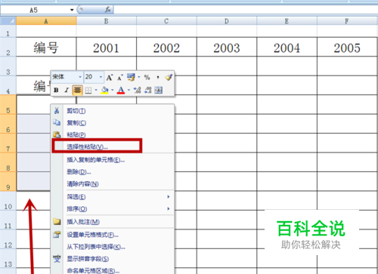Screen dimensions: 378x274
Task: Select the Format Painter brush icon
Action: click(169, 77)
